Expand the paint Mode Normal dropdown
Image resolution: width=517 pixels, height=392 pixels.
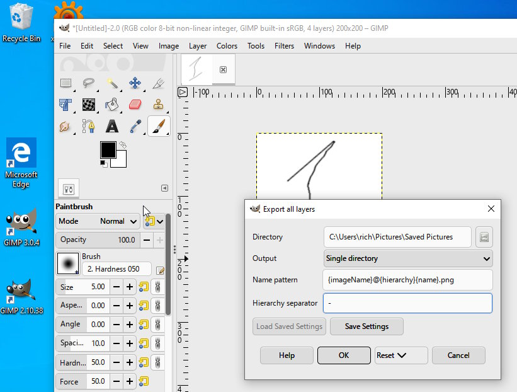click(98, 221)
